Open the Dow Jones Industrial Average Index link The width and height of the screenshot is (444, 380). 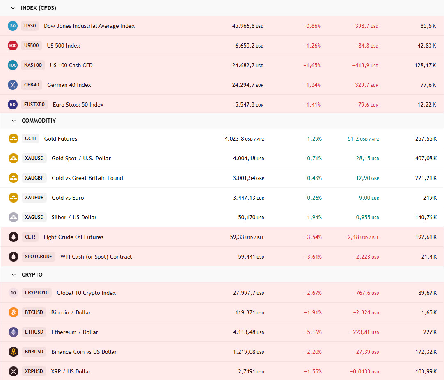[89, 26]
